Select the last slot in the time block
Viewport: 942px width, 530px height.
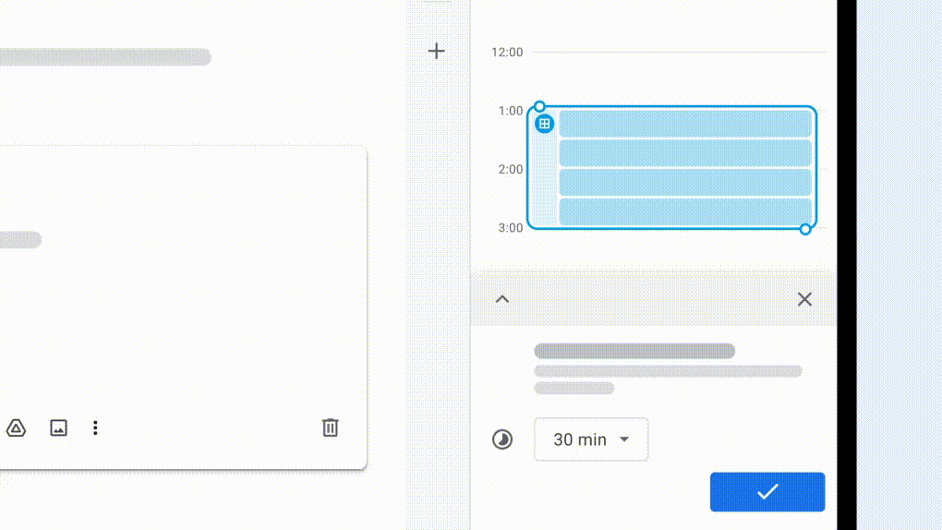coord(684,211)
